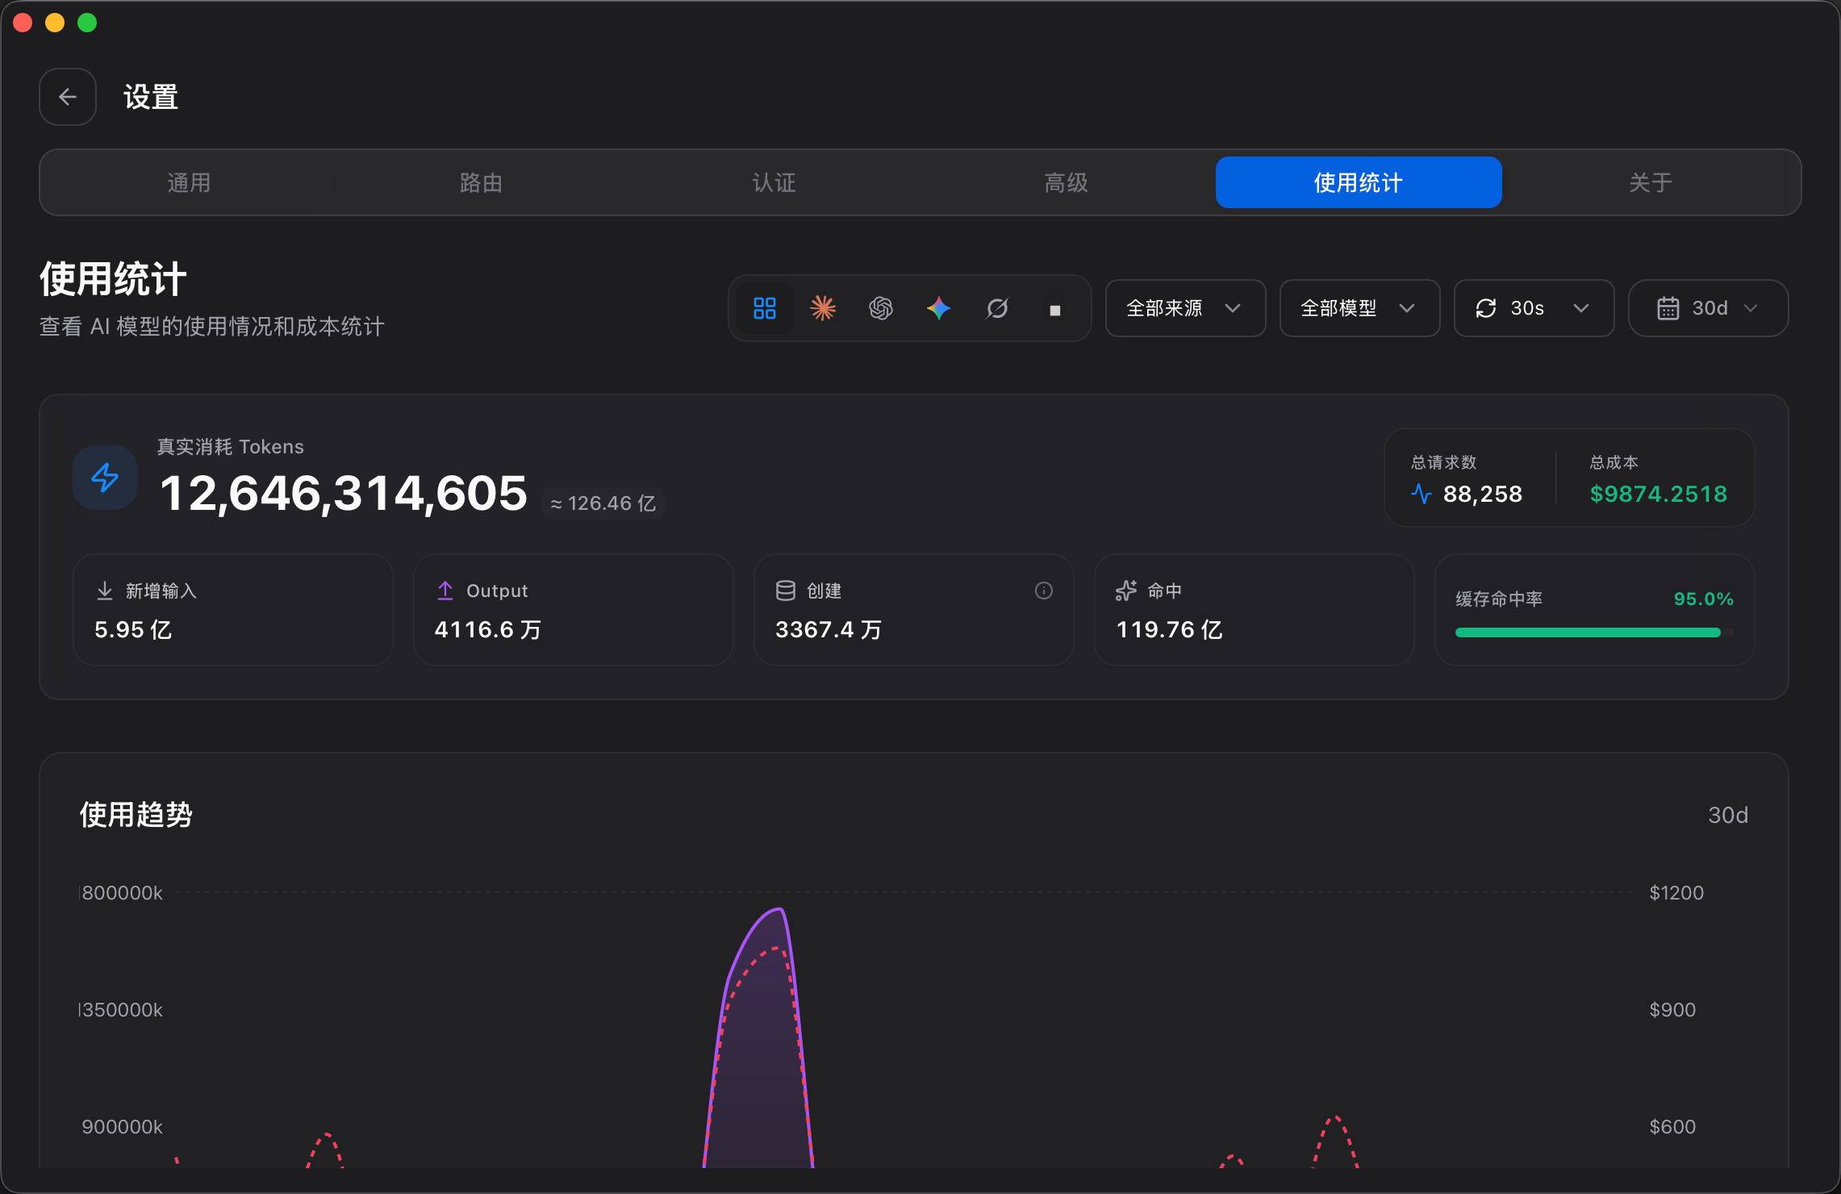Select the all-providers grid filter icon
1841x1194 pixels.
pos(765,308)
